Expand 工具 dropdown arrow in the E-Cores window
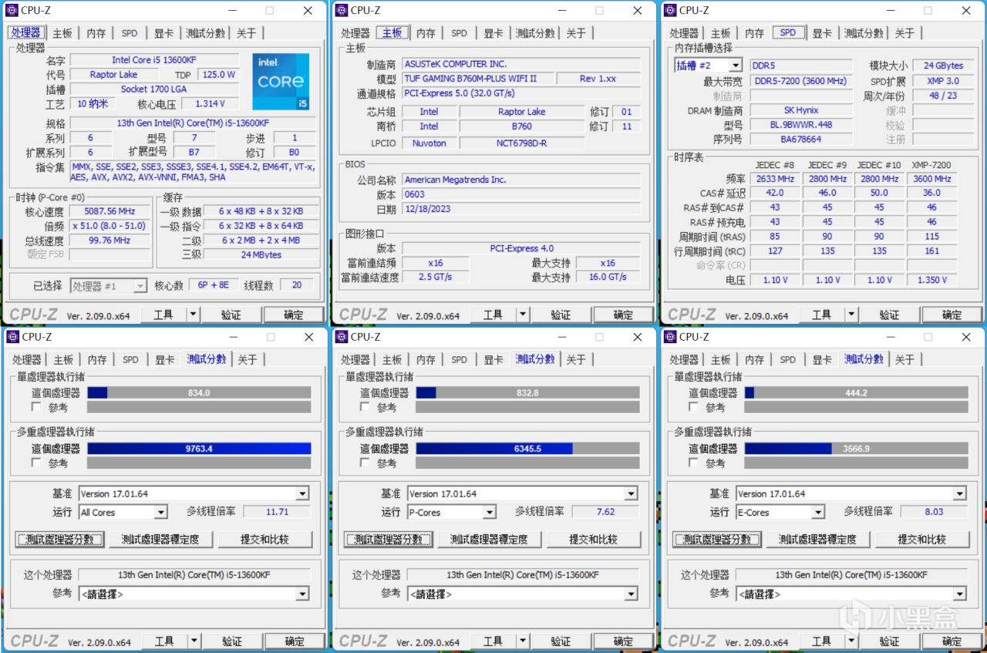The height and width of the screenshot is (653, 987). pos(851,641)
